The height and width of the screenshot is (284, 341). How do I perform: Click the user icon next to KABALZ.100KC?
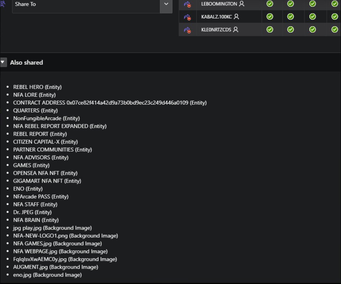(x=236, y=16)
